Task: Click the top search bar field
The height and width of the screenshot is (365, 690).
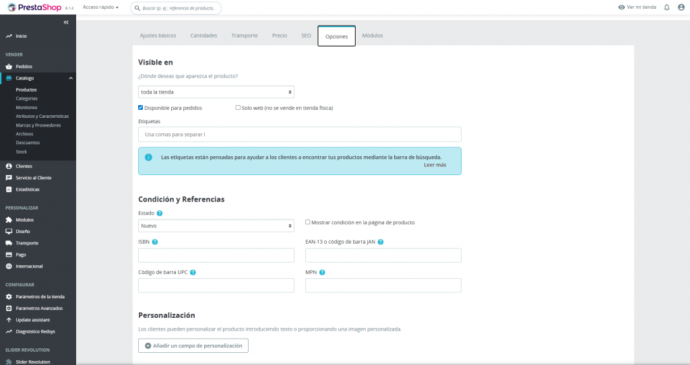Action: tap(176, 8)
